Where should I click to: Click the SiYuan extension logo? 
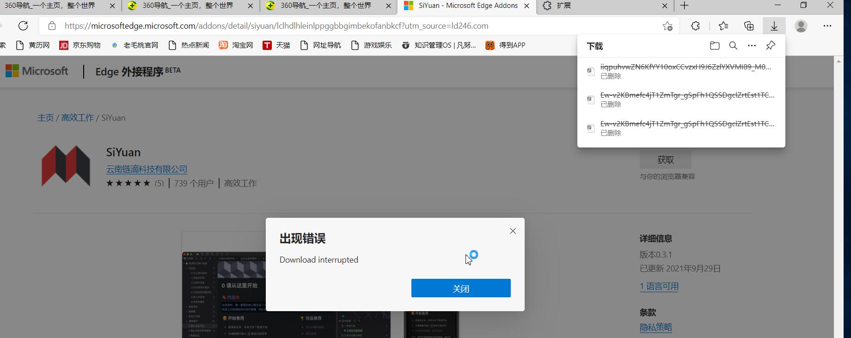click(66, 166)
